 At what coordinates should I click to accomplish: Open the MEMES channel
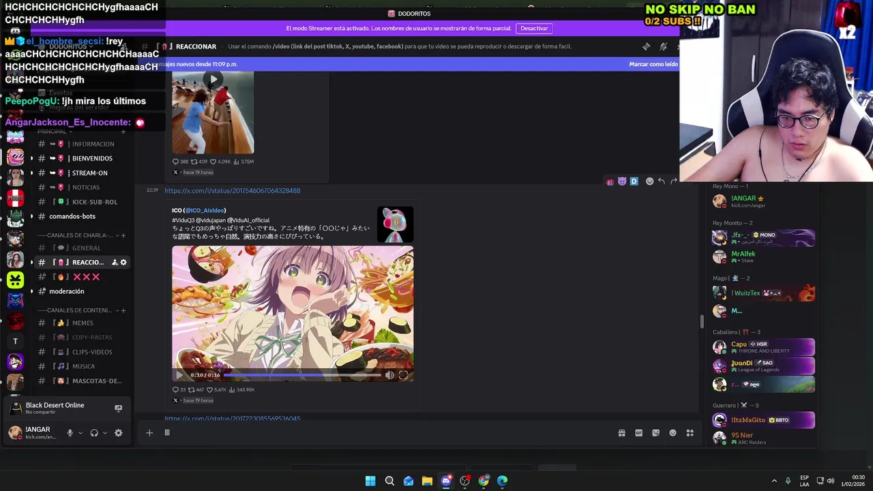(82, 323)
